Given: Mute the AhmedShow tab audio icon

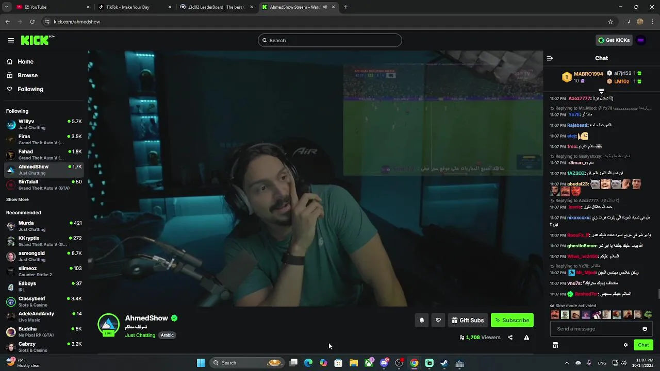Looking at the screenshot, I should (x=325, y=7).
